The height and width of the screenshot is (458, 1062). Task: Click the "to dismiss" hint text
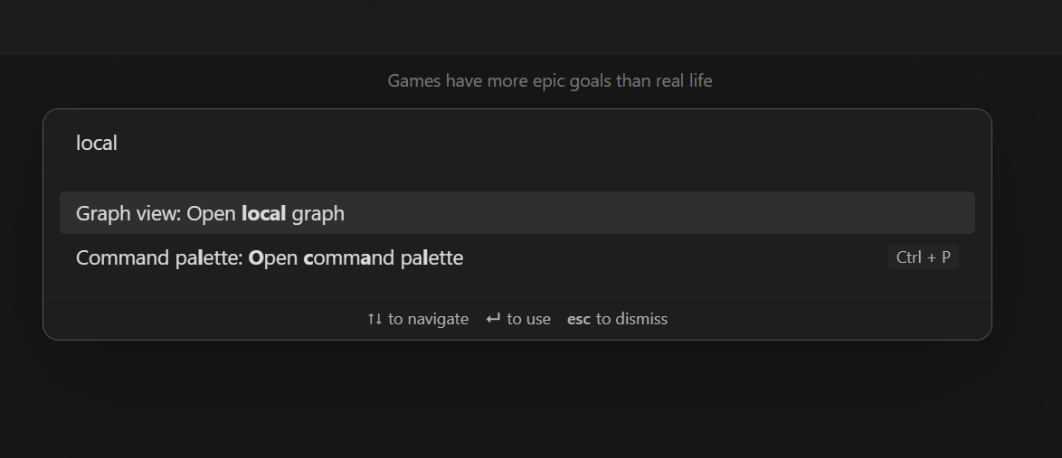(x=631, y=319)
